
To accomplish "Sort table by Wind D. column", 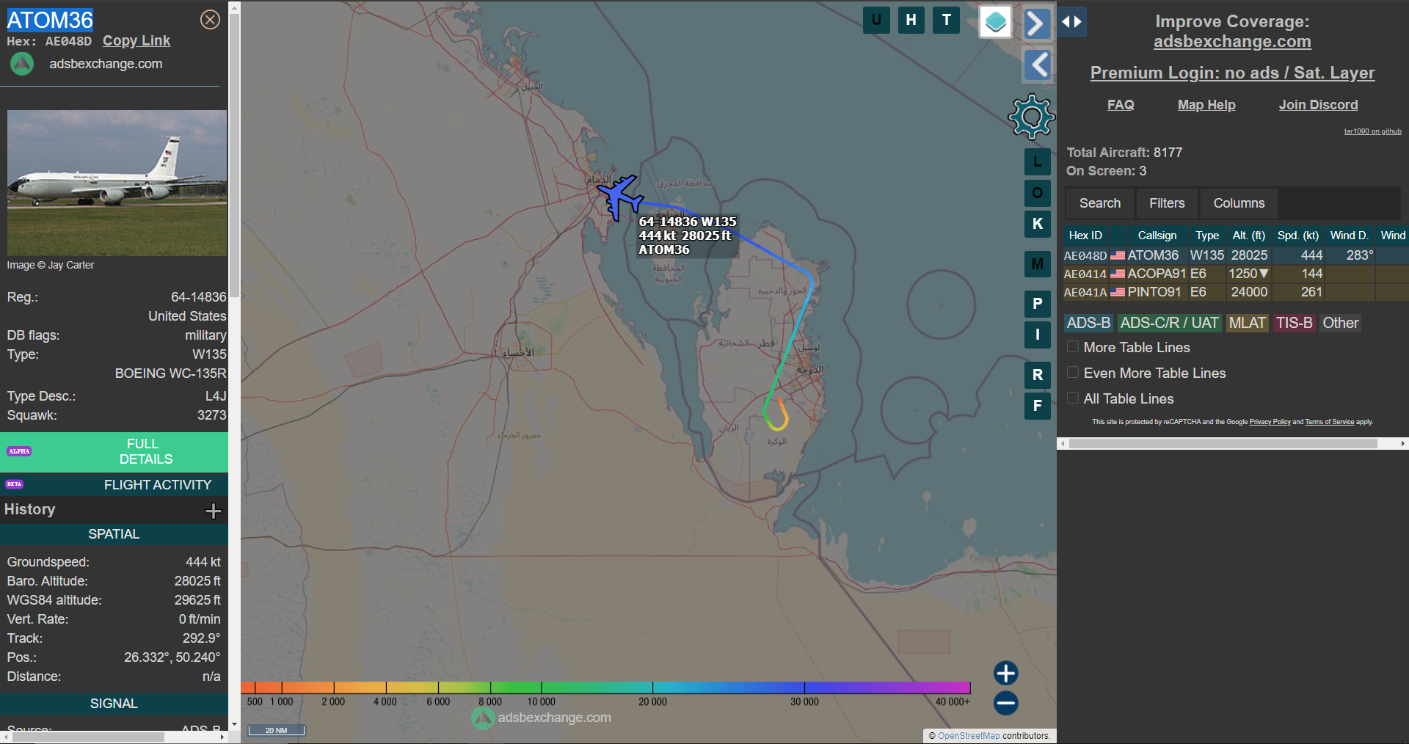I will (1349, 236).
